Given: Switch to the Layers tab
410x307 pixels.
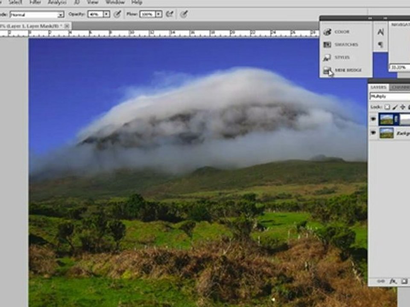Looking at the screenshot, I should pyautogui.click(x=378, y=87).
